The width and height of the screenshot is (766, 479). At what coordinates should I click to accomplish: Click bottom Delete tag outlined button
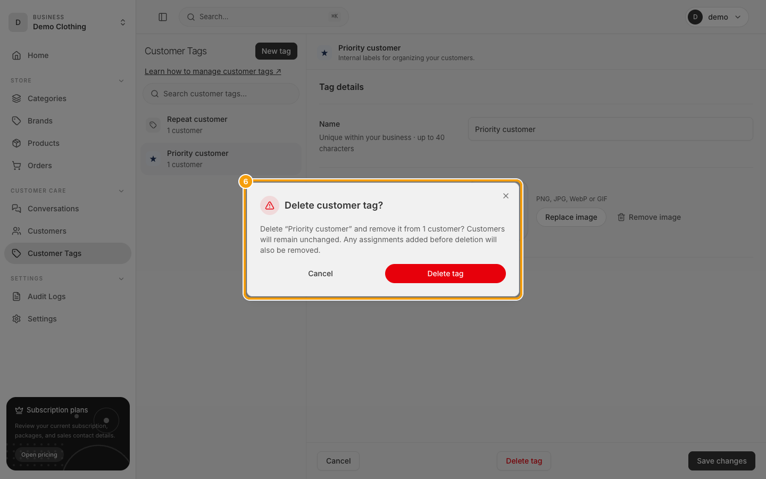[x=524, y=461]
